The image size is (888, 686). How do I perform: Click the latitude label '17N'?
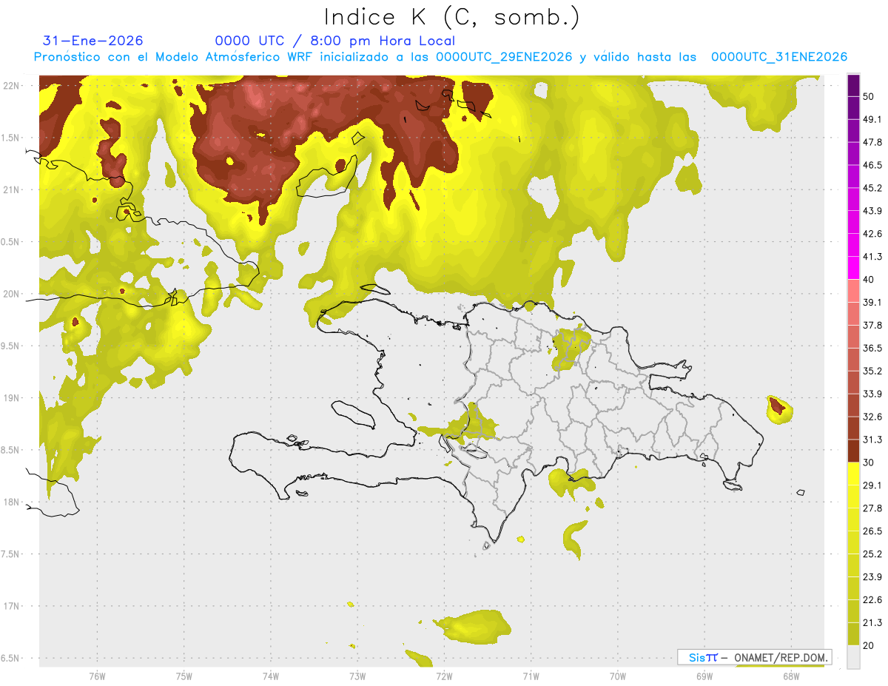tap(12, 606)
